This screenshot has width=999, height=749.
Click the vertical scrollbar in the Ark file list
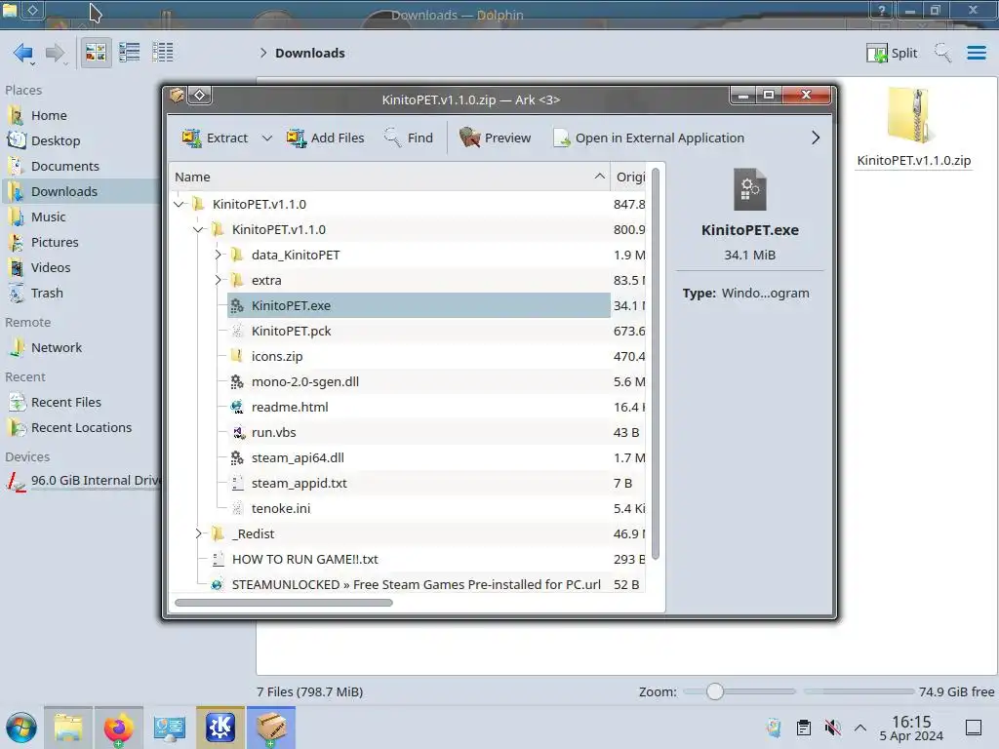(655, 364)
